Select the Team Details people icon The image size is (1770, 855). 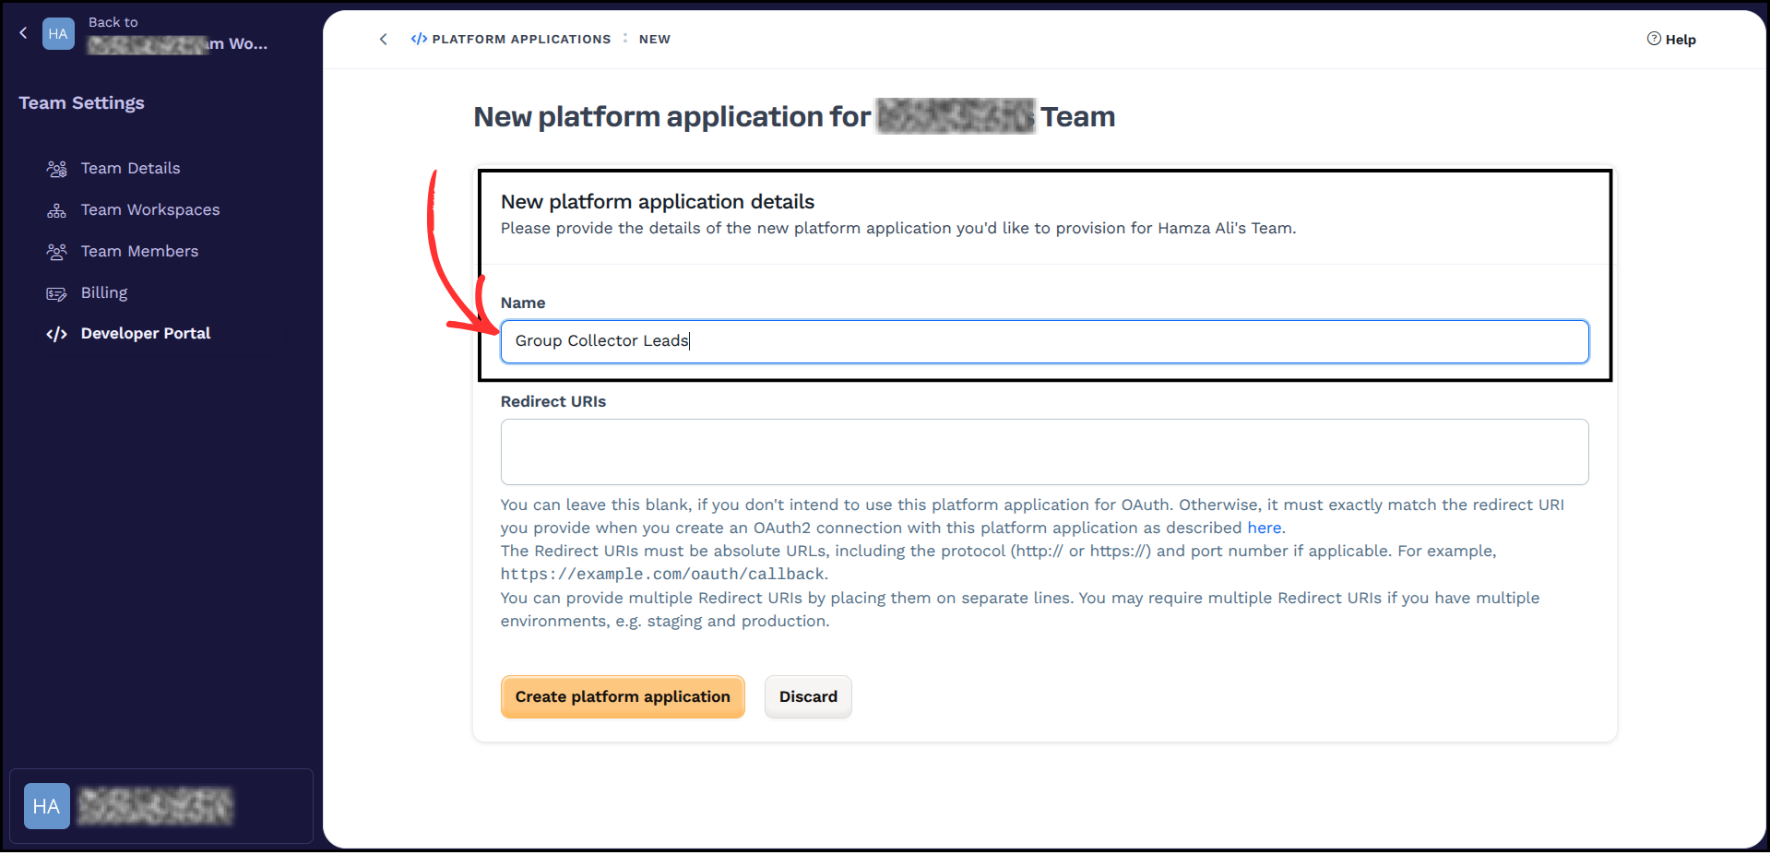(x=56, y=168)
